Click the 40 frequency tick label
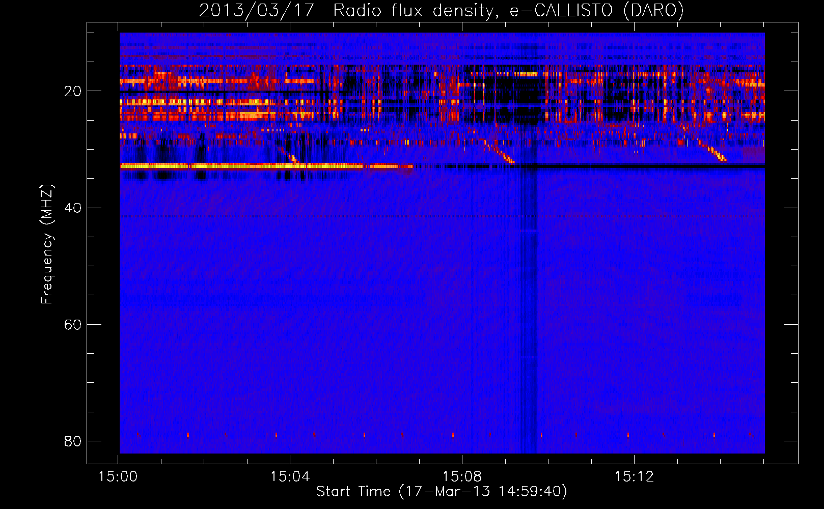The height and width of the screenshot is (509, 824). point(72,208)
